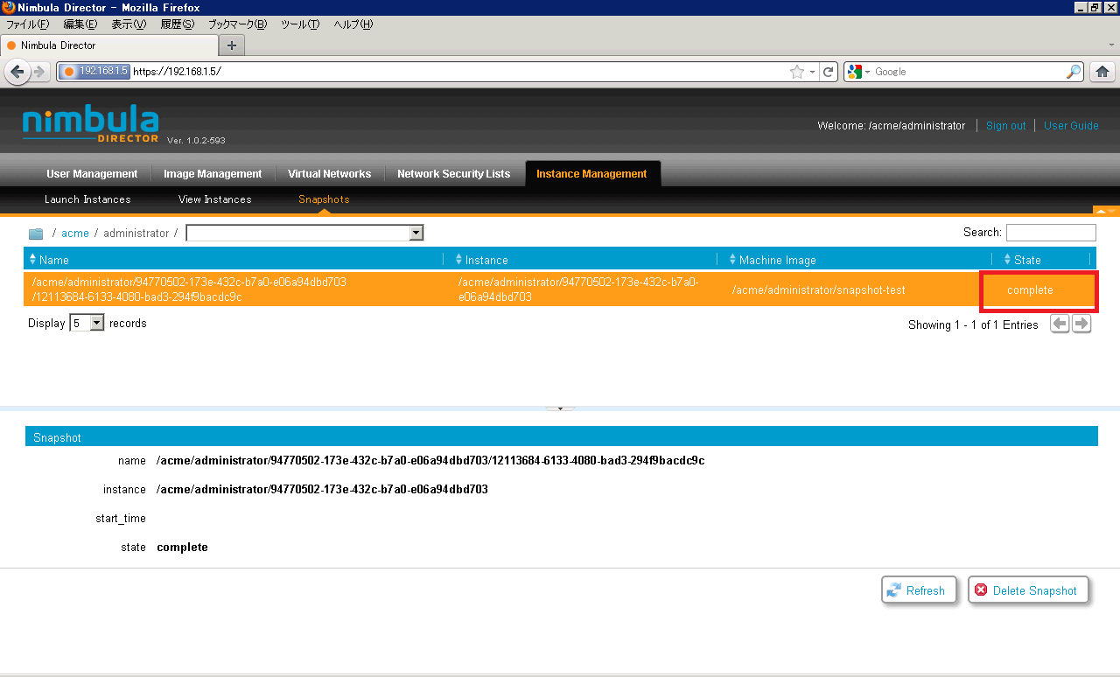Click the Ver. 1.0.2-593 version text

tap(196, 140)
